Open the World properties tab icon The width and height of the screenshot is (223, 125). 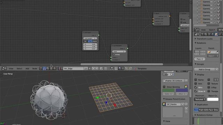pos(213,34)
